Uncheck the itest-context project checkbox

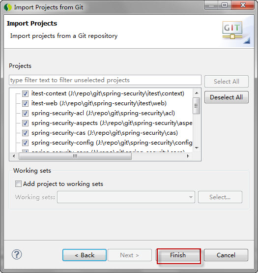click(x=25, y=93)
